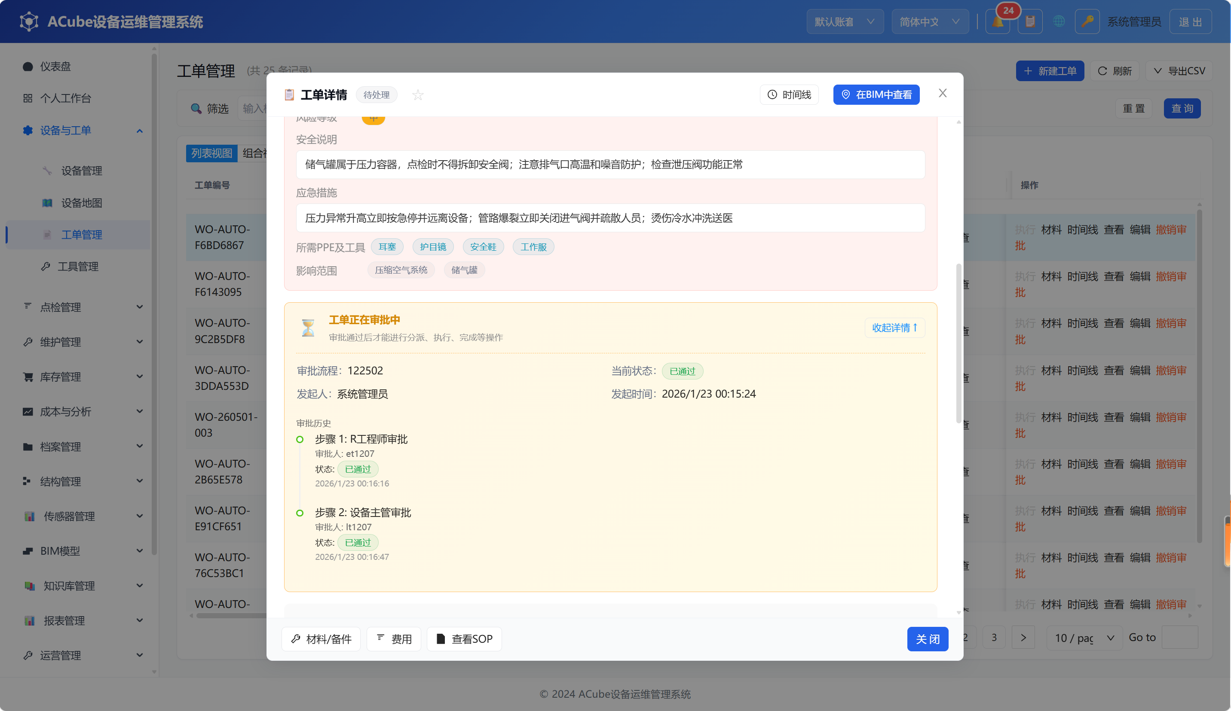Click the 安全说明 text box

coord(610,164)
